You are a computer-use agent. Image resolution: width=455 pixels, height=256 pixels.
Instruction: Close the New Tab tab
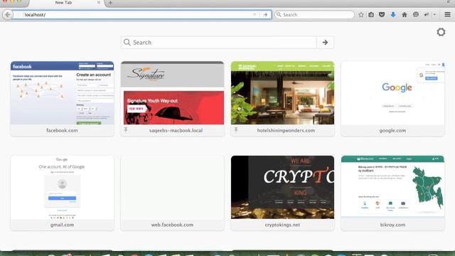click(x=99, y=2)
